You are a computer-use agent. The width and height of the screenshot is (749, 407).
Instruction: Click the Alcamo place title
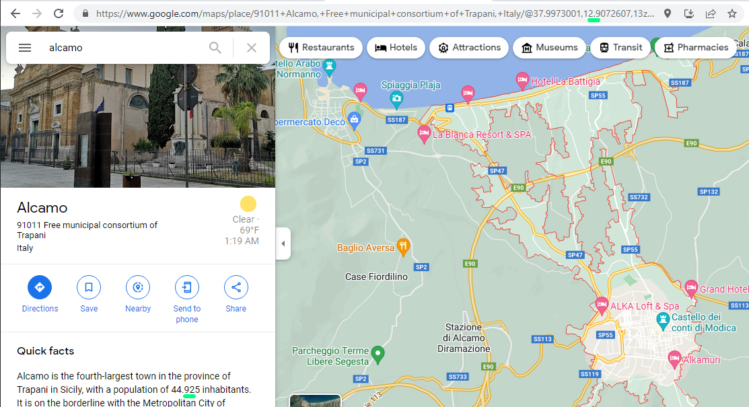[x=42, y=208]
